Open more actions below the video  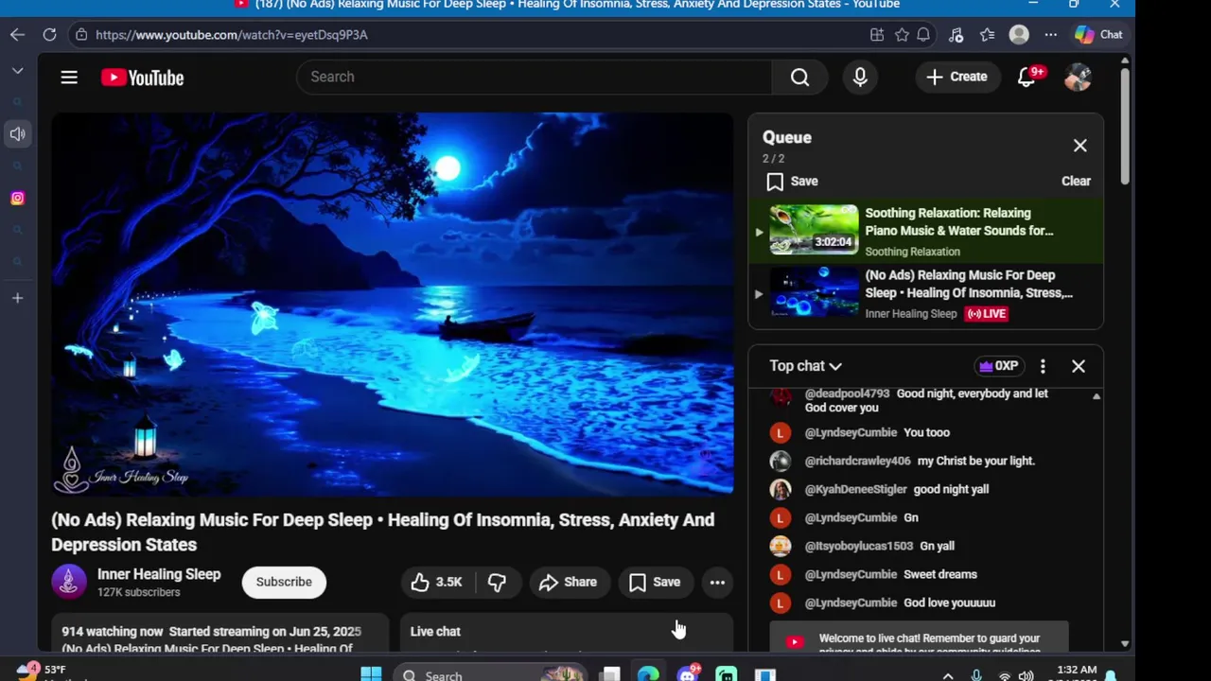[717, 582]
